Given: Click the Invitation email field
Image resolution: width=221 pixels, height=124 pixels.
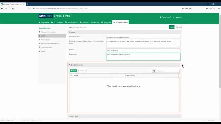Looking at the screenshot, I should (x=143, y=37).
